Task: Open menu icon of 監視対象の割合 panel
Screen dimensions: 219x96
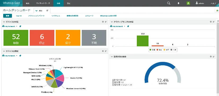Action: tap(214, 57)
